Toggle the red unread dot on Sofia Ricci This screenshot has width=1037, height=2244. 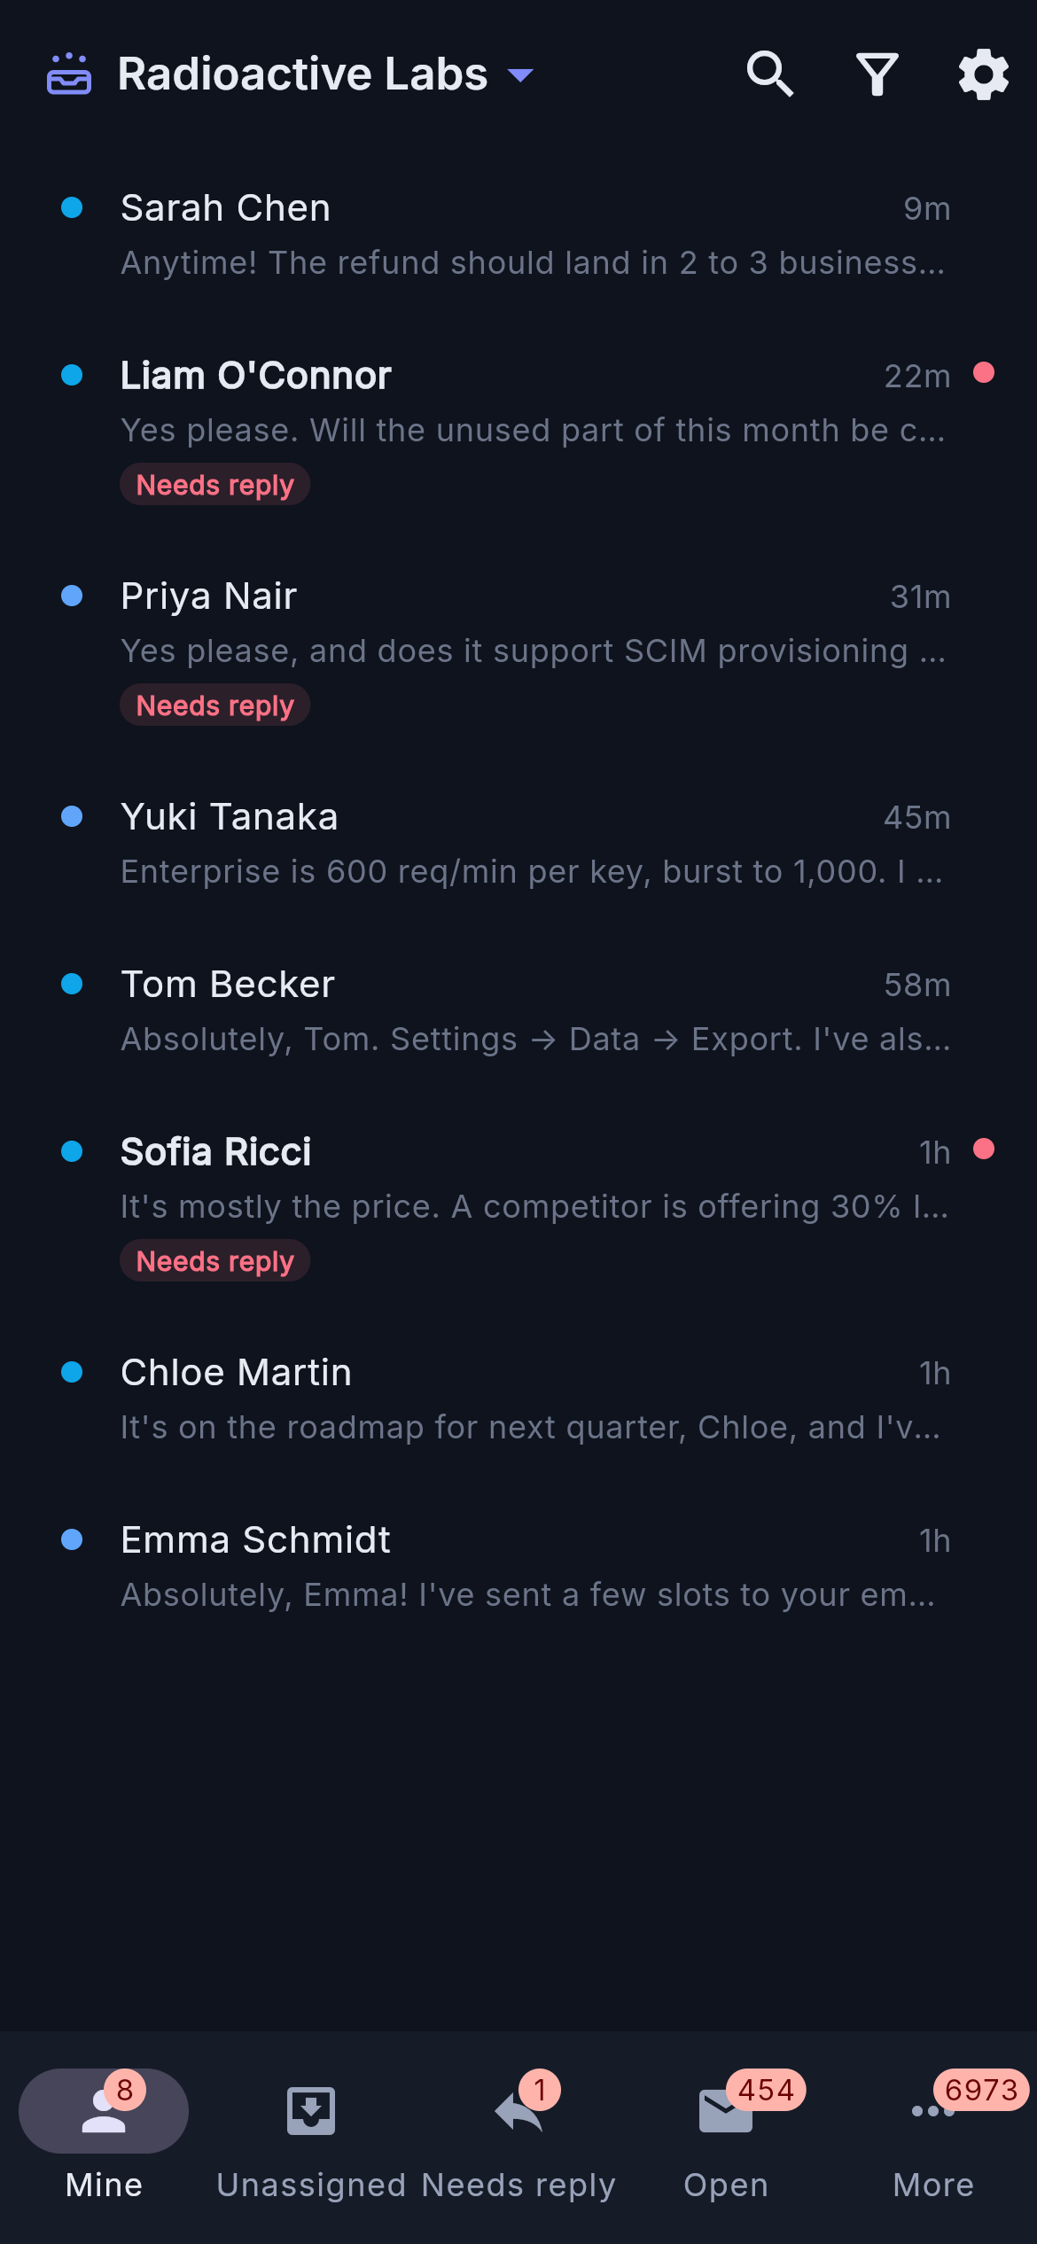coord(984,1149)
